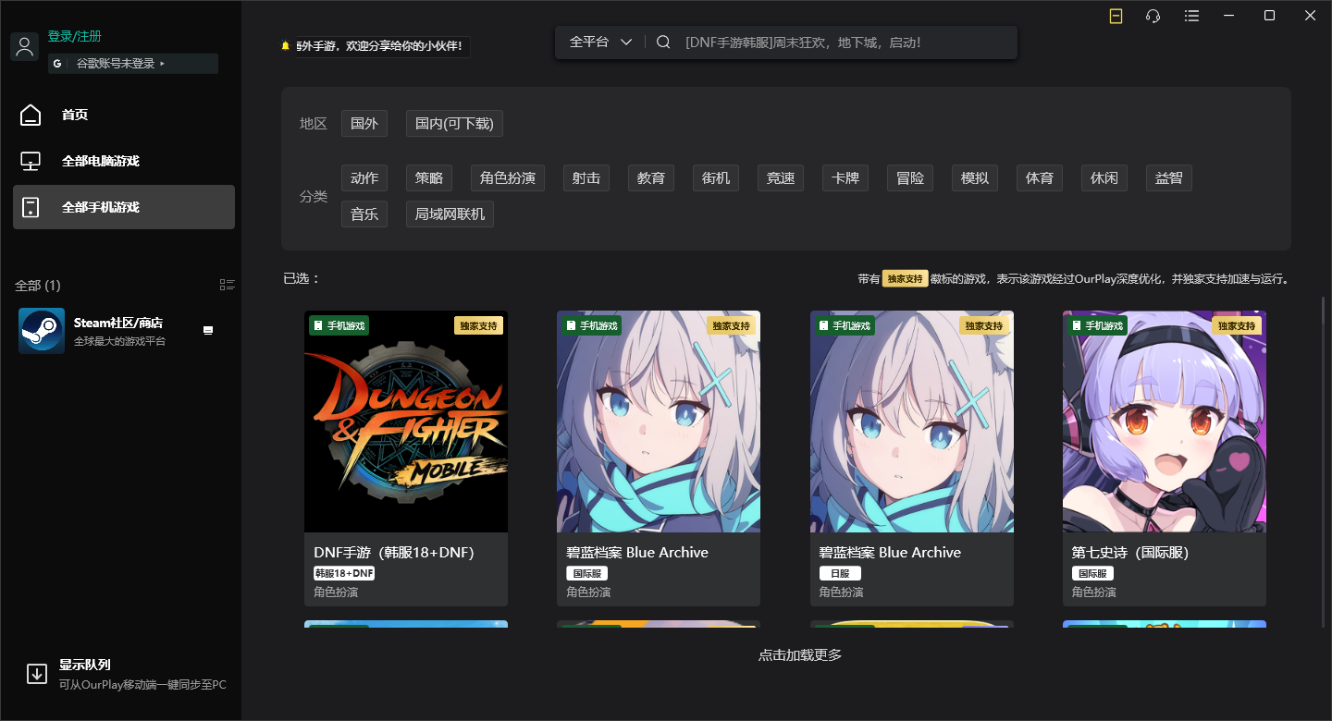
Task: Open the customer support headset icon
Action: coord(1152,15)
